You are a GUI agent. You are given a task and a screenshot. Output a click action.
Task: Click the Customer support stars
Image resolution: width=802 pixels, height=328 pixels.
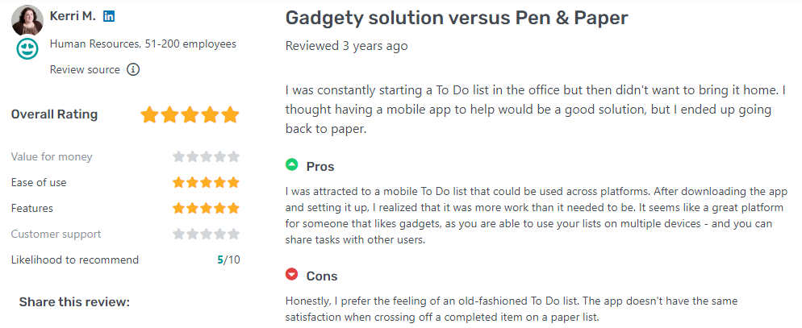(206, 234)
